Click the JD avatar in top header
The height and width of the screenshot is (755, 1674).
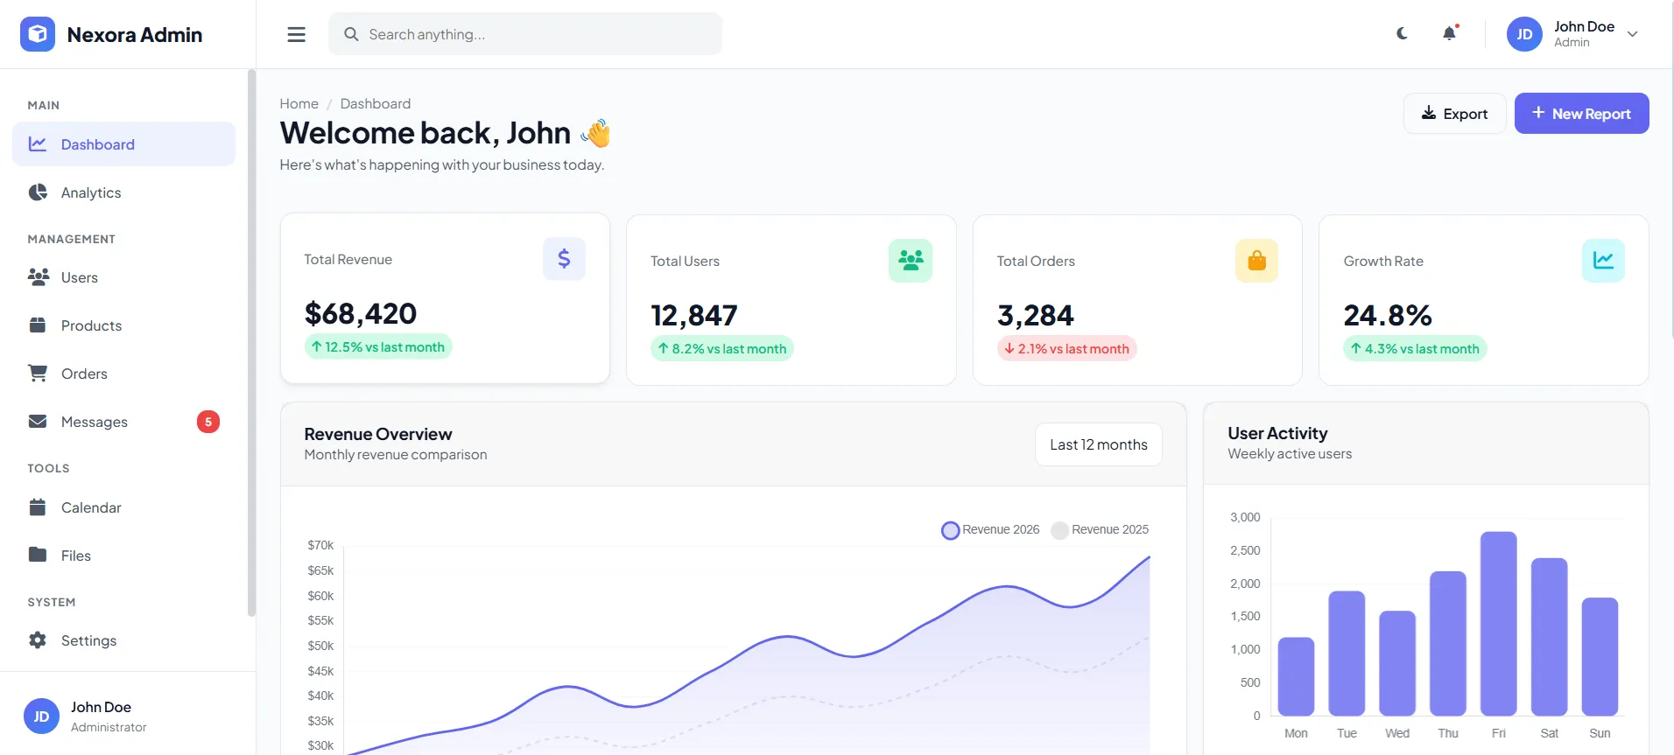tap(1524, 34)
